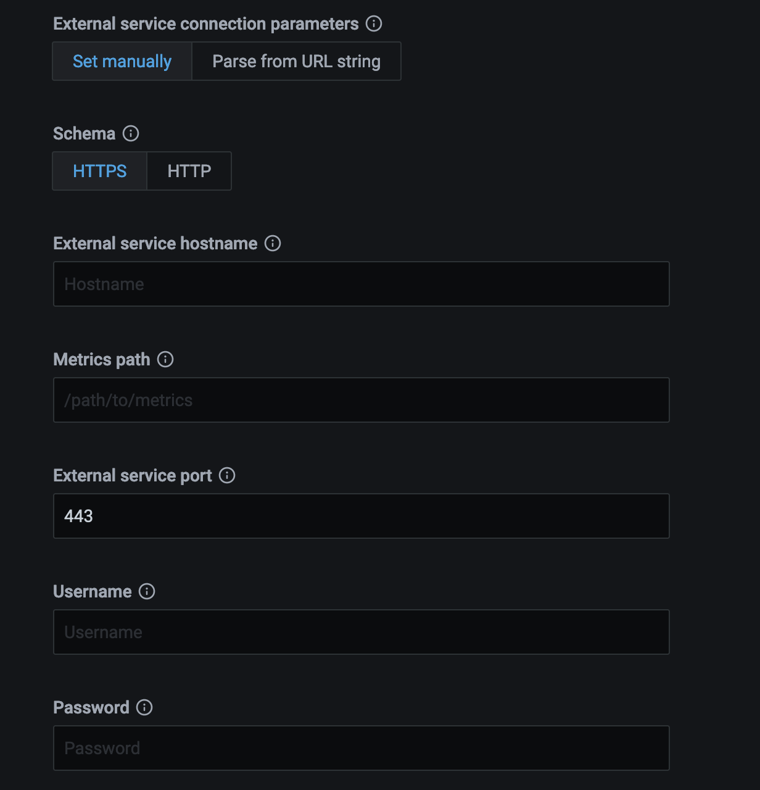The height and width of the screenshot is (790, 760).
Task: Click the Schema label text
Action: [x=85, y=133]
